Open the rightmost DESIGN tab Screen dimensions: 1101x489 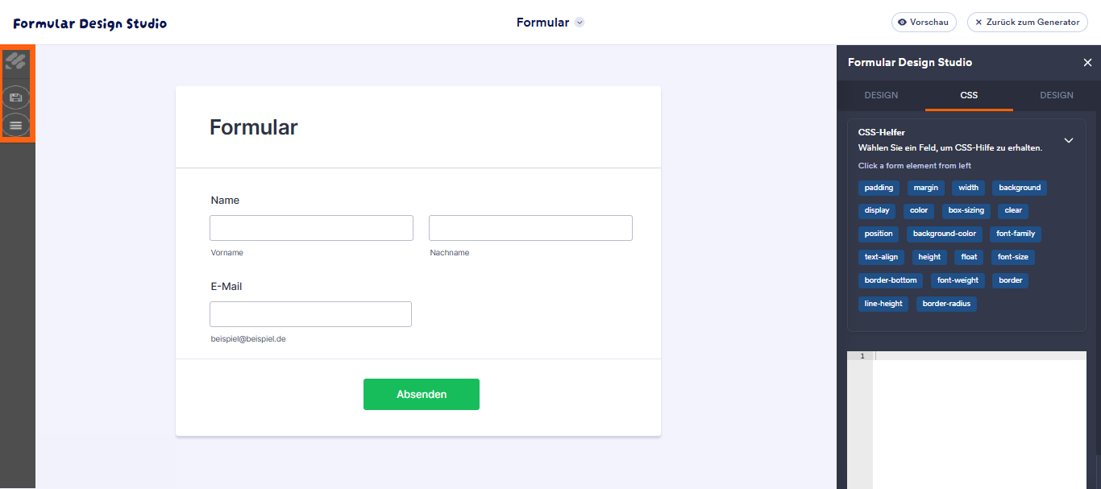coord(1057,95)
